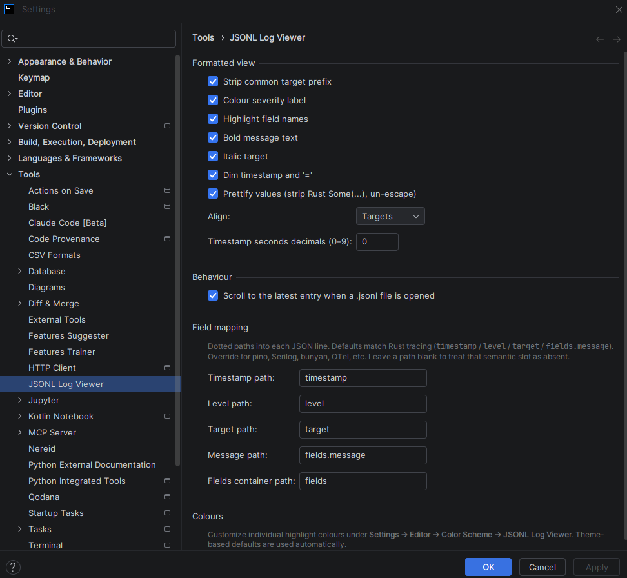Click project-level icon beside Kotlin Notebook
Image resolution: width=627 pixels, height=578 pixels.
click(x=167, y=416)
